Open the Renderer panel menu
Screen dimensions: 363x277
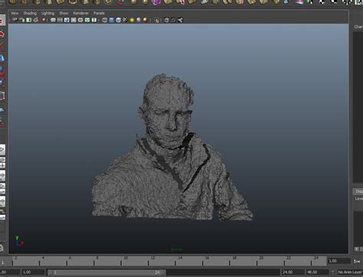point(80,13)
